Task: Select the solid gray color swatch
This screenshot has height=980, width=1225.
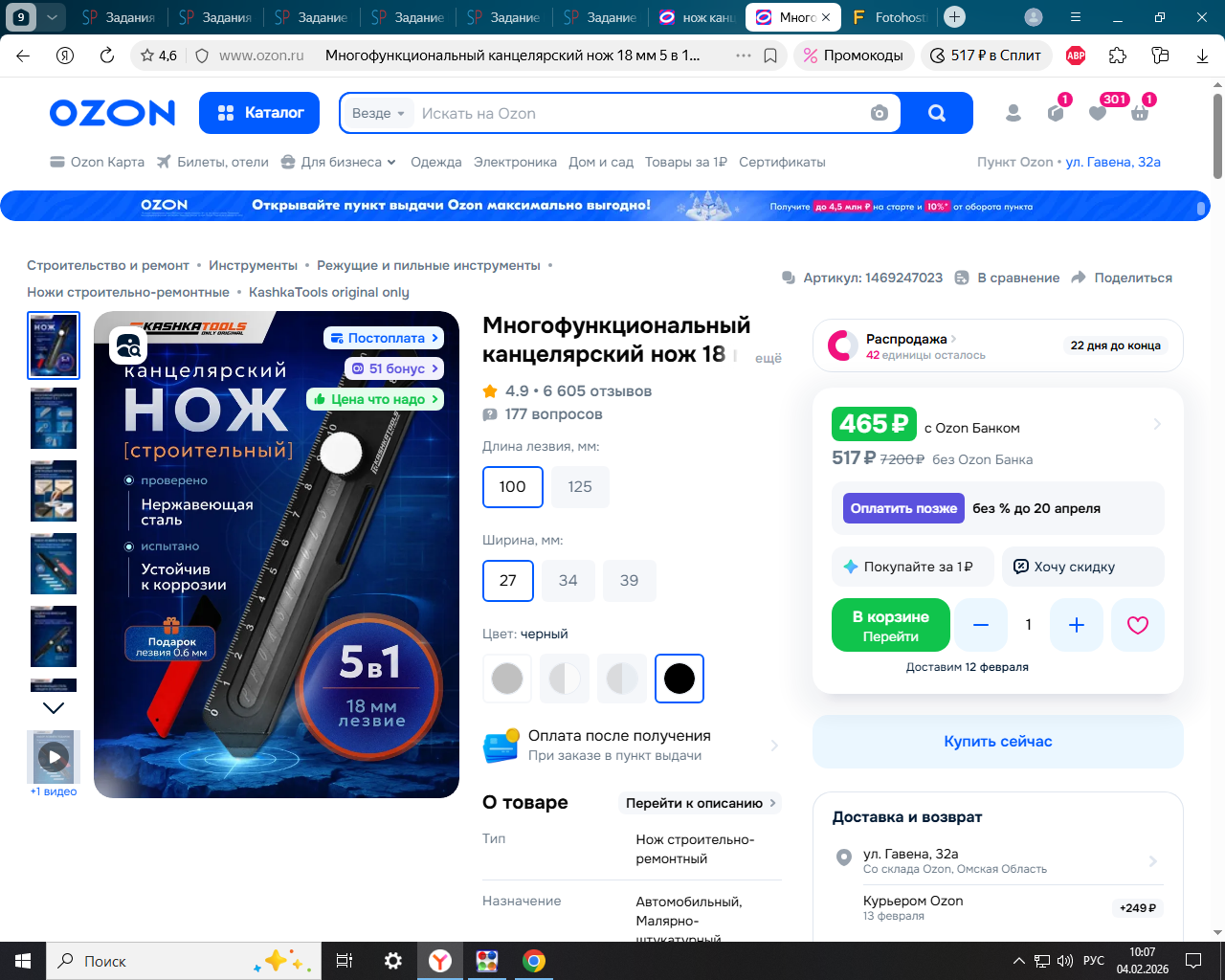Action: pos(507,679)
